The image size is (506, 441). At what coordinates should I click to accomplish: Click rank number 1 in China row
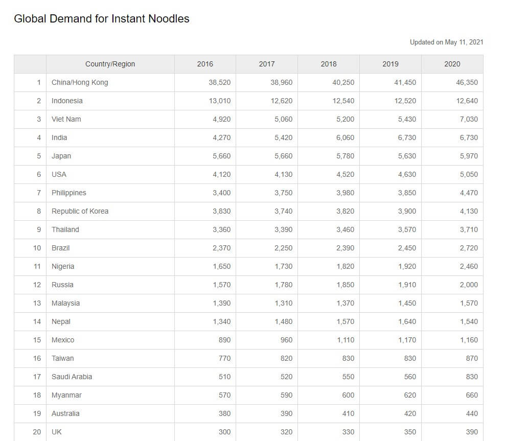[39, 83]
